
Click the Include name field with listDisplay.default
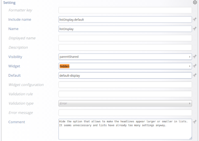pyautogui.click(x=125, y=19)
